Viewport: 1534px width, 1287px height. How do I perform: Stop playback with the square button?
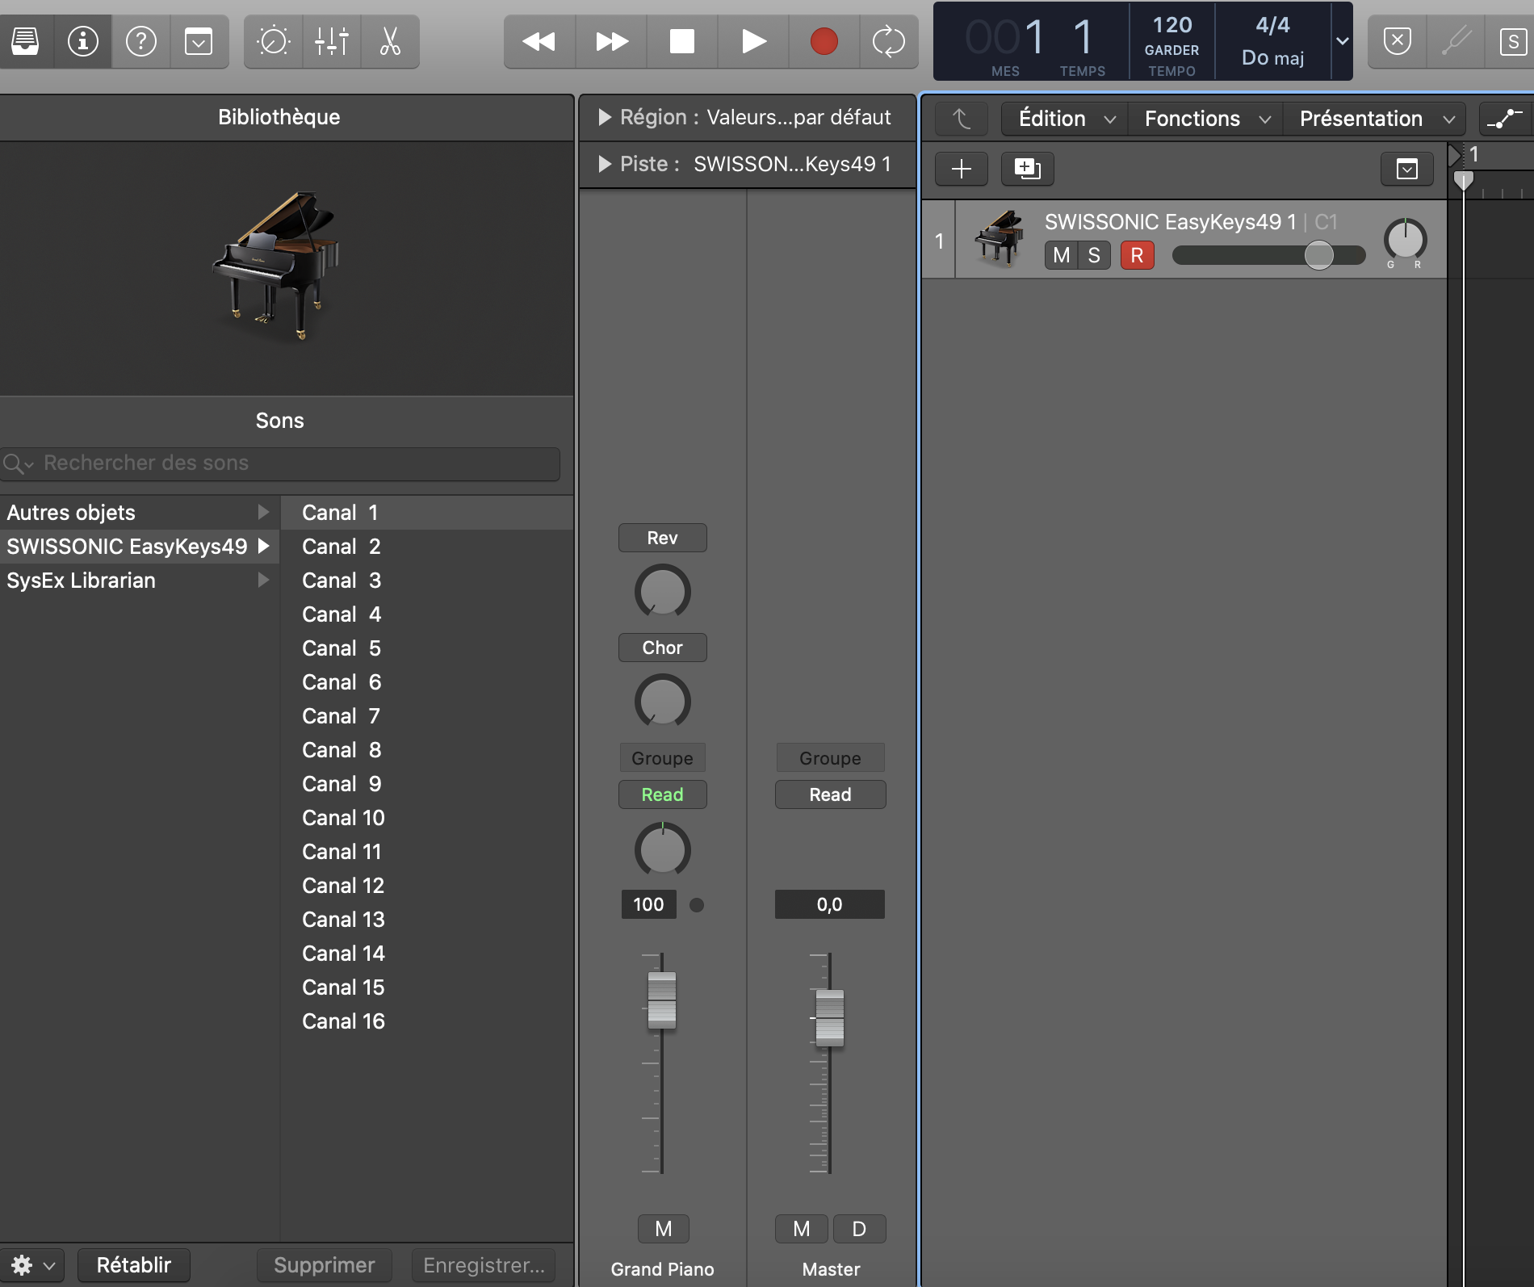pyautogui.click(x=682, y=41)
